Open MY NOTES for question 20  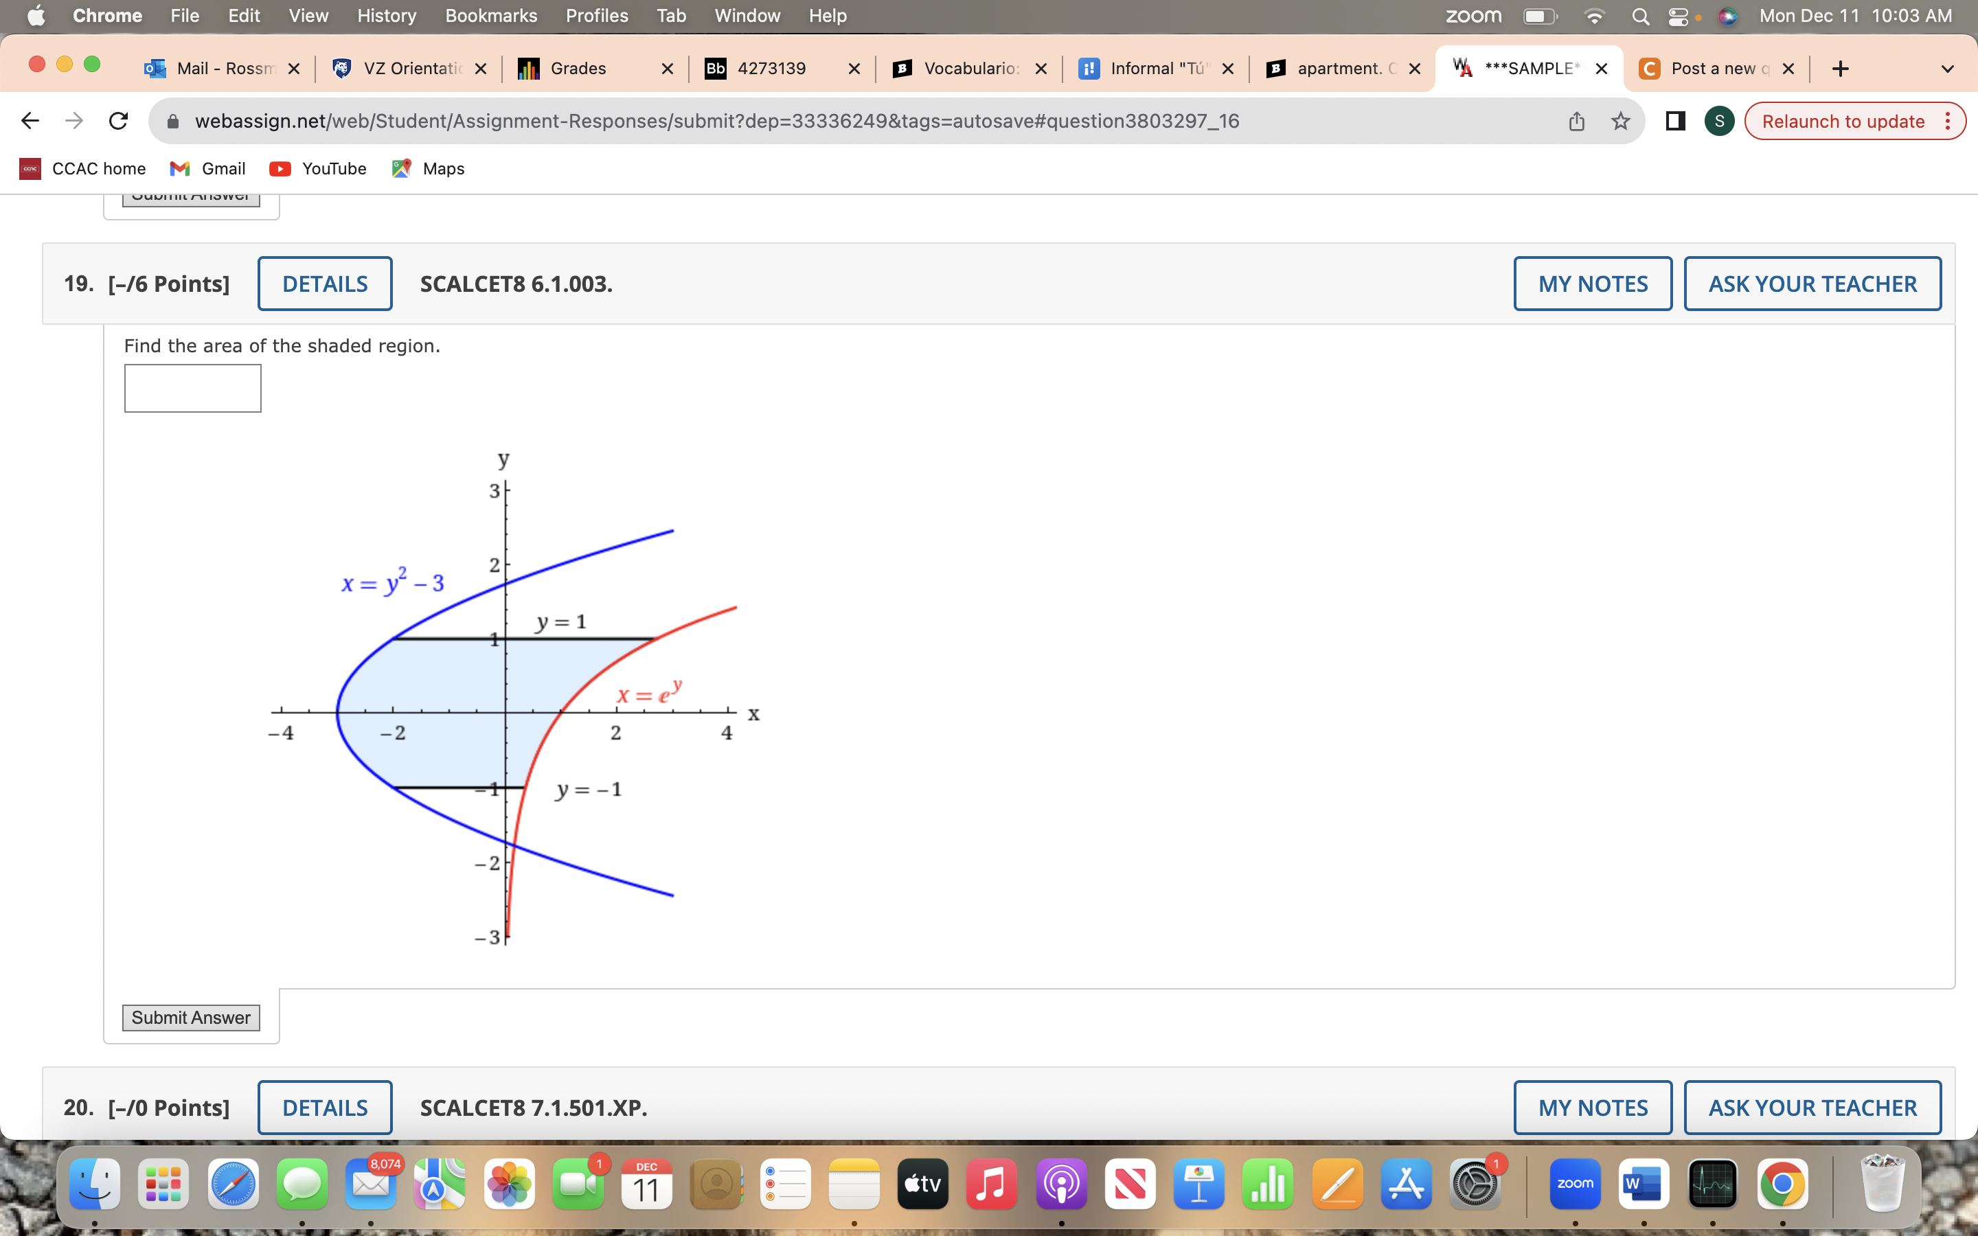pyautogui.click(x=1592, y=1108)
